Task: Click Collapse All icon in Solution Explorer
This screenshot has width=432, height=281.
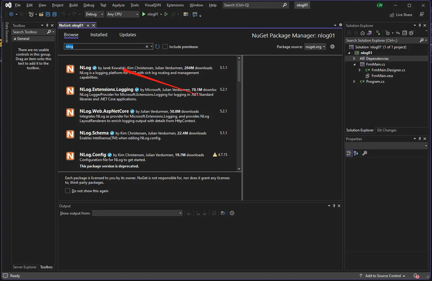Action: tap(405, 33)
